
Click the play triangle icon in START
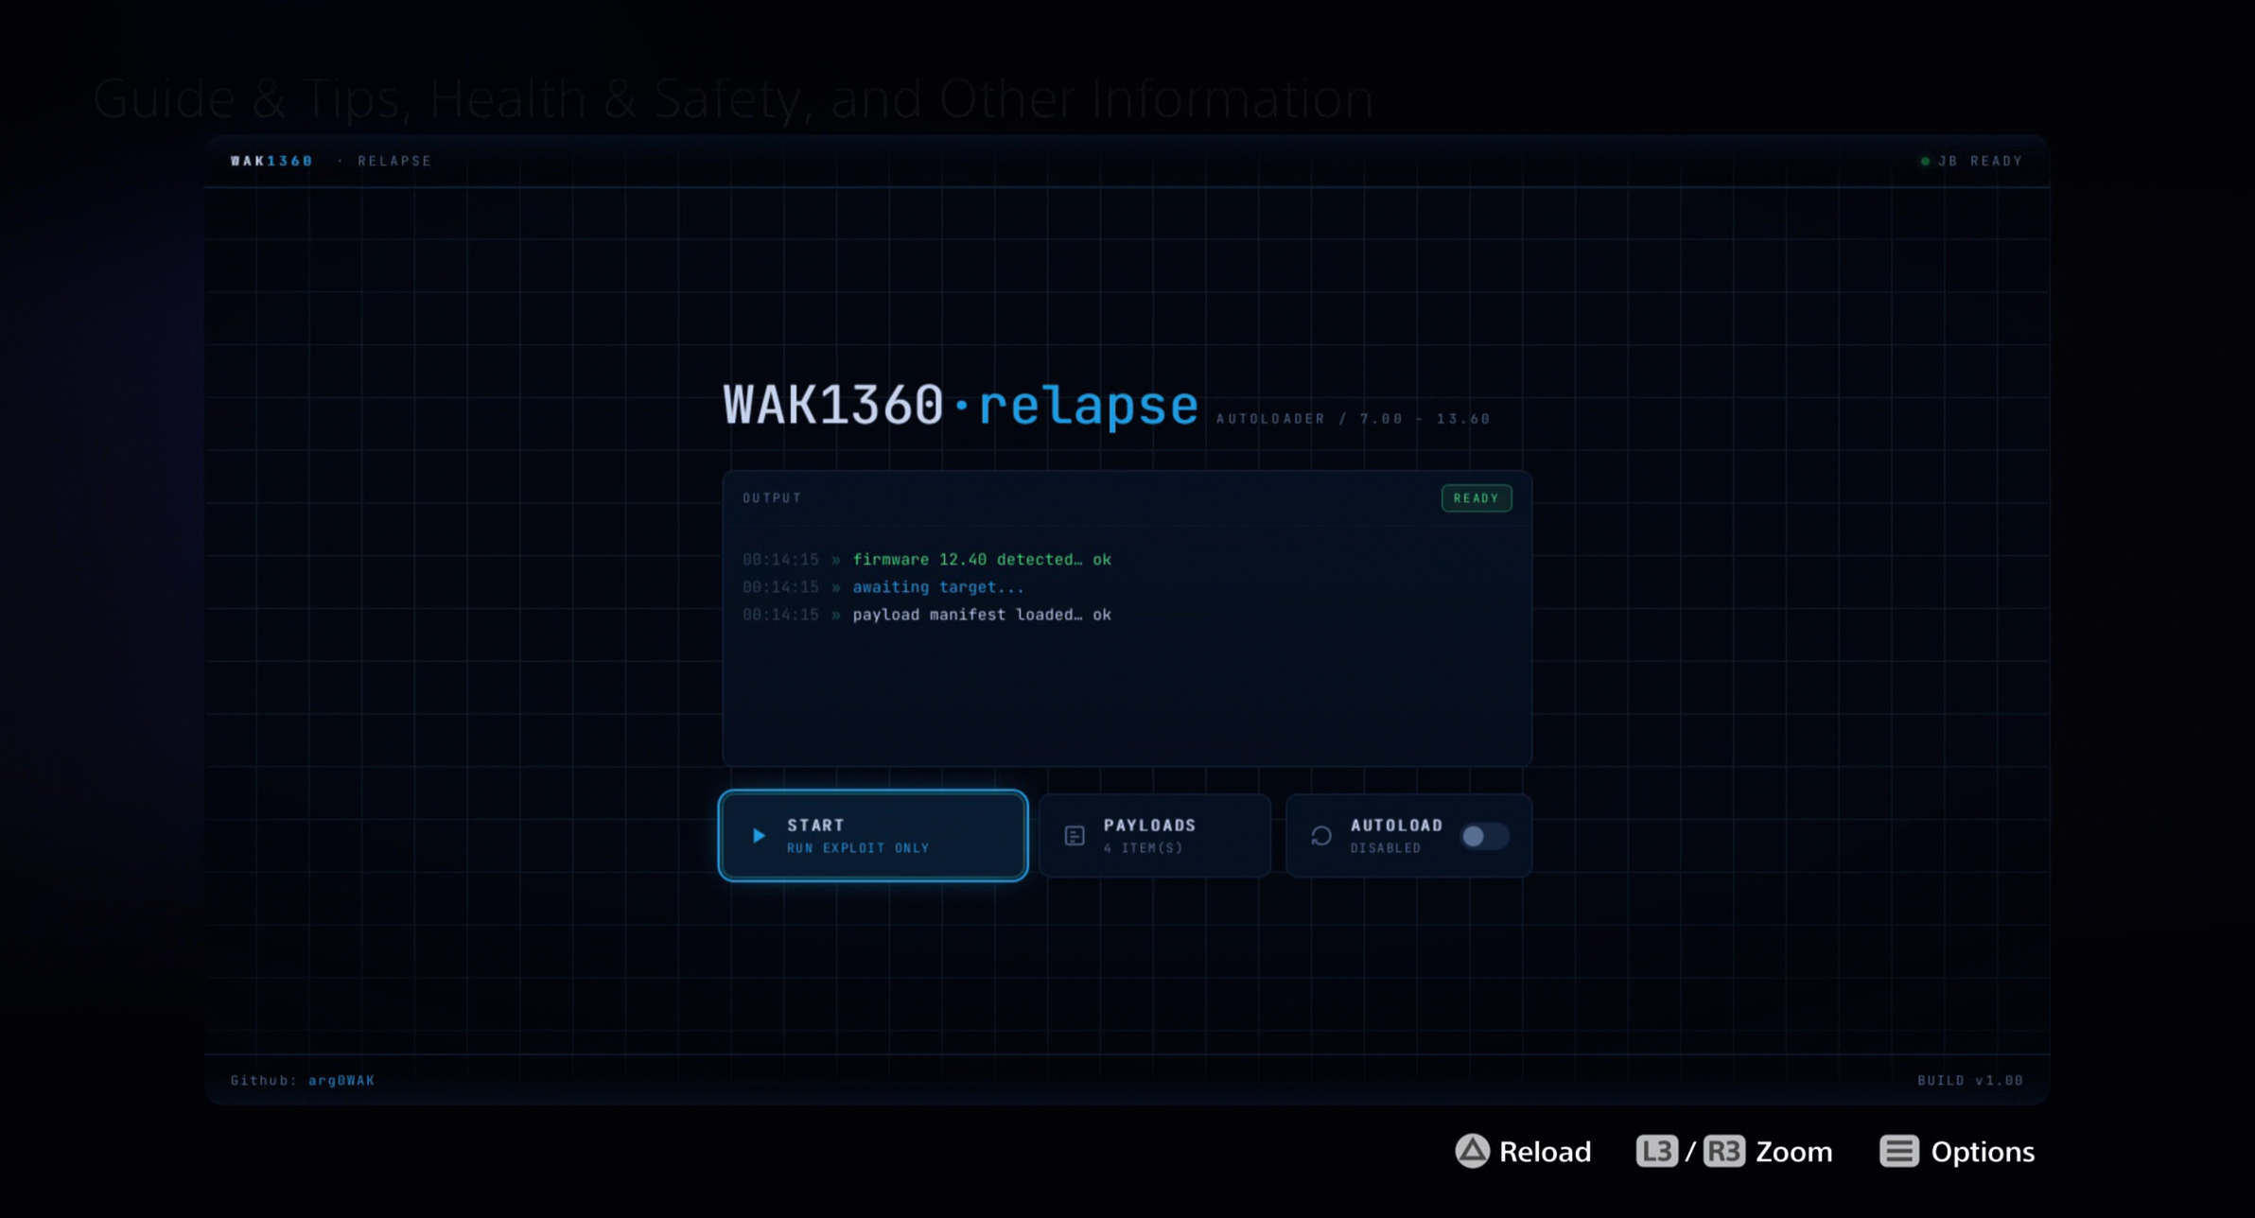[x=759, y=836]
